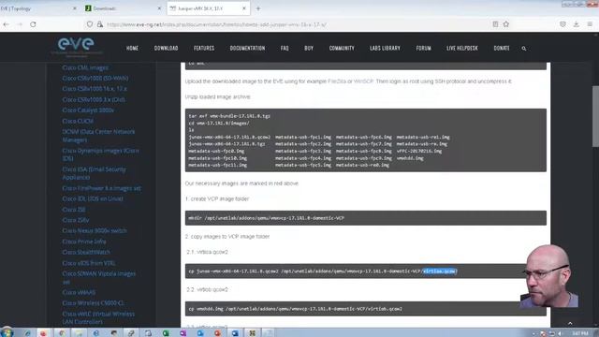
Task: Close the Downloads tab
Action: click(x=159, y=8)
